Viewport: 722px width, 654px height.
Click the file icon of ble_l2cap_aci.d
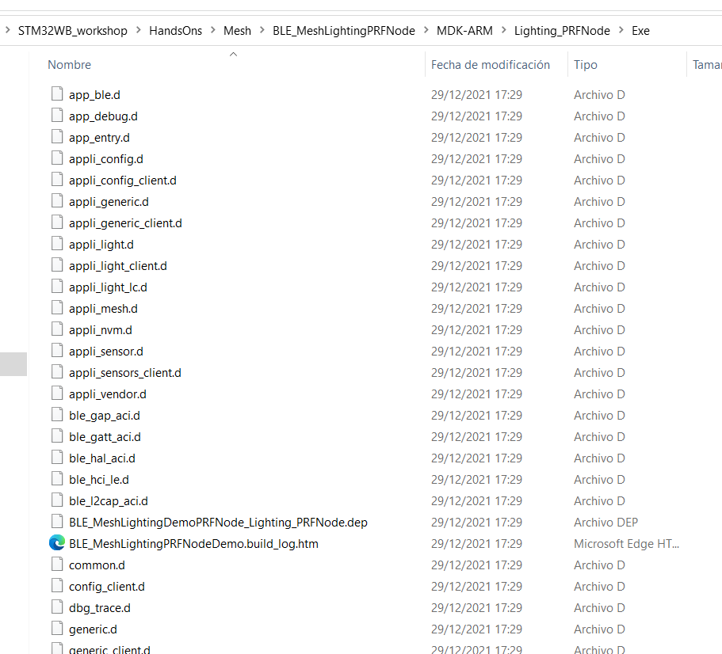tap(56, 500)
